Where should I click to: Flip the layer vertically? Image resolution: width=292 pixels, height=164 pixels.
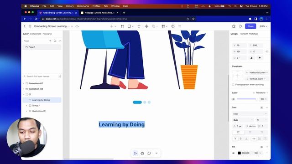[x=260, y=58]
